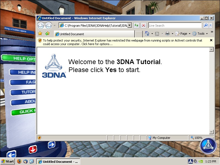Click the Untitled Document taskbar button
This screenshot has height=165, width=220.
[x=58, y=162]
